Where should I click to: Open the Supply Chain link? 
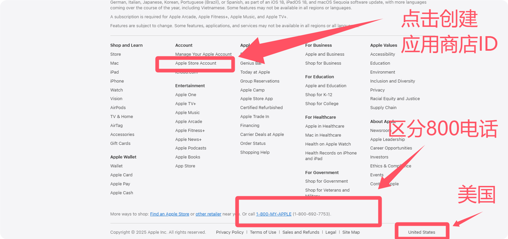tap(383, 108)
